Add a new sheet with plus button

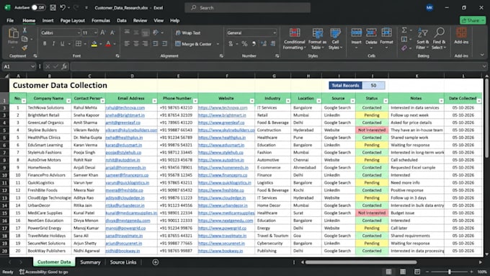[x=156, y=262]
